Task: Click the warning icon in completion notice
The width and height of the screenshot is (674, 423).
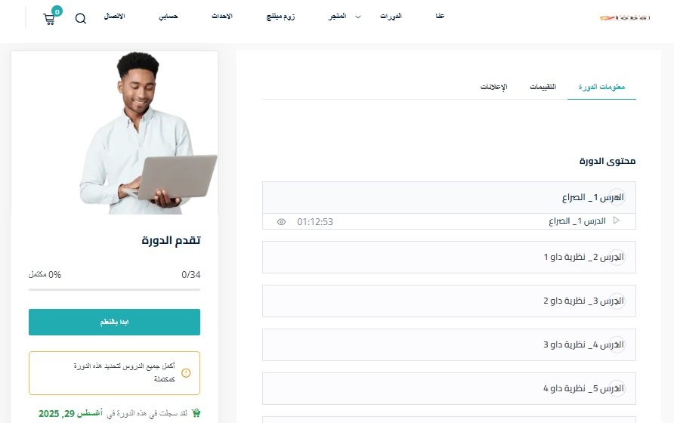Action: click(x=186, y=372)
